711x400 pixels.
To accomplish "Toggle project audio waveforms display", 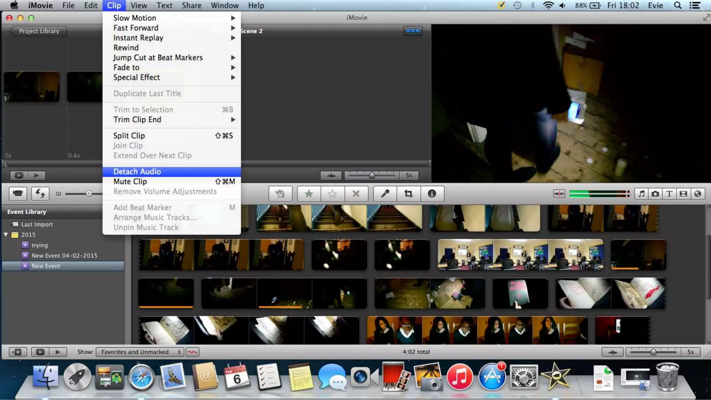I will pyautogui.click(x=331, y=176).
